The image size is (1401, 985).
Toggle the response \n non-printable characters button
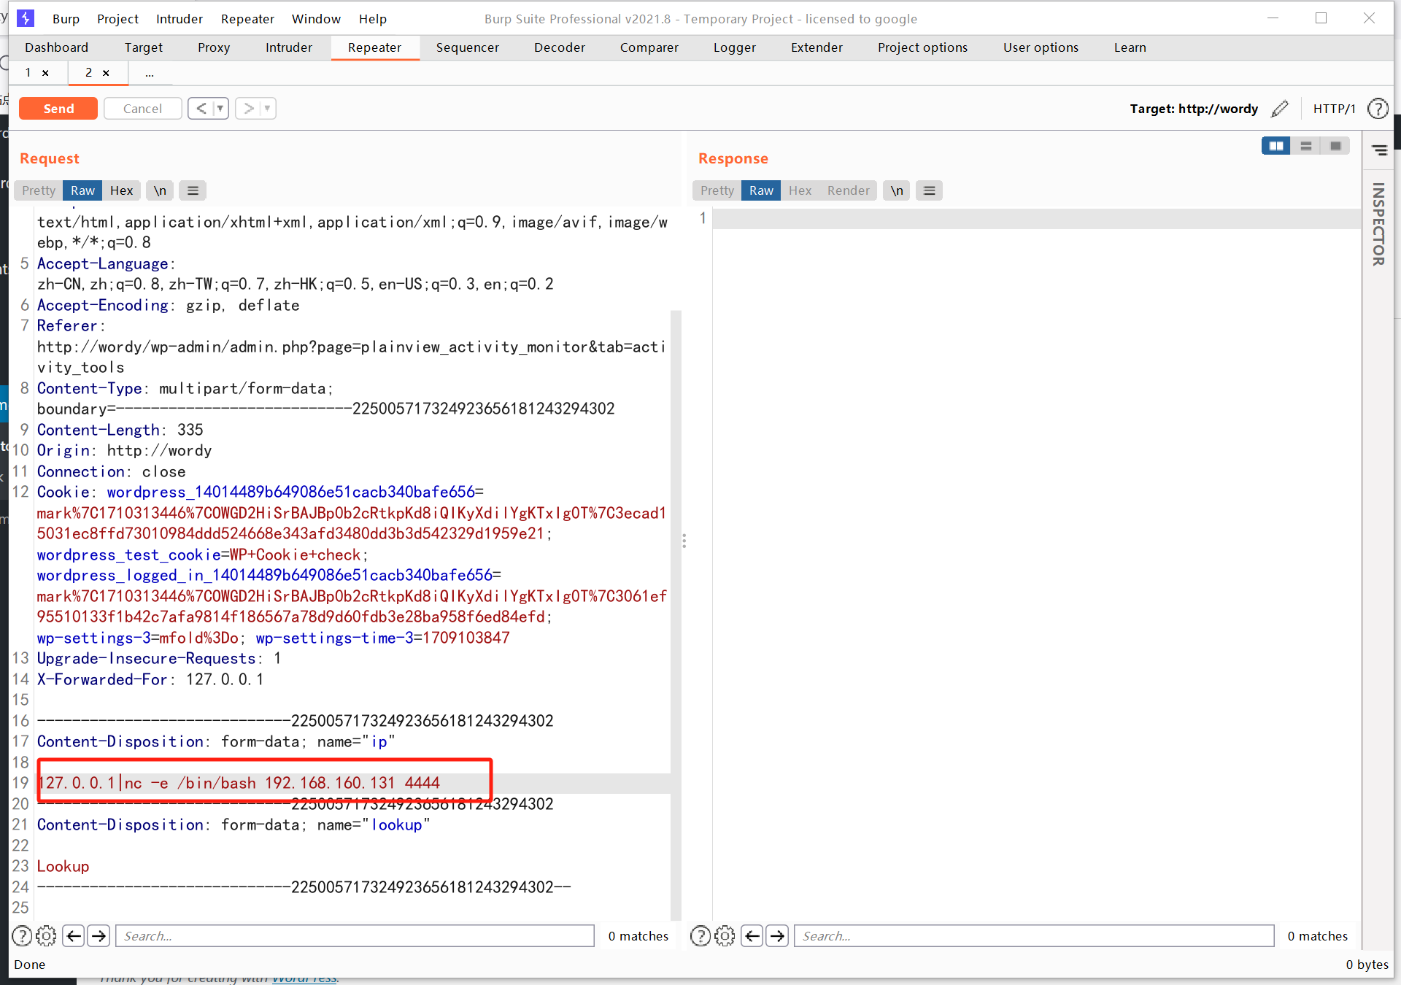coord(897,190)
